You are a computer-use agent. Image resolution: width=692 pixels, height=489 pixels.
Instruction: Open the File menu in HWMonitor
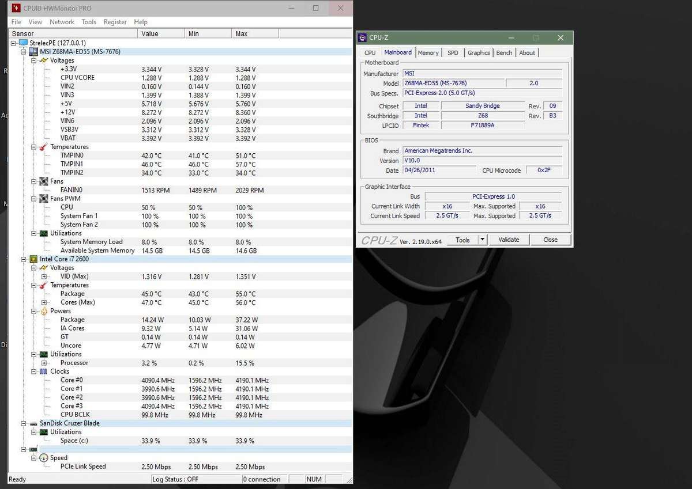pos(16,22)
